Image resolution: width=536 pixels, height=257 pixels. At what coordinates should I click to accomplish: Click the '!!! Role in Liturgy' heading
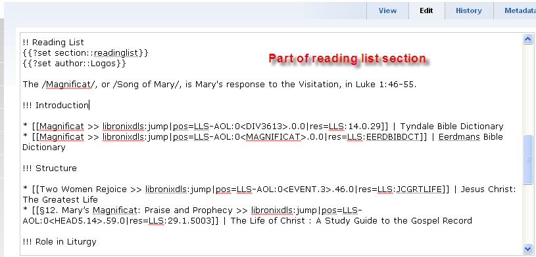click(59, 242)
